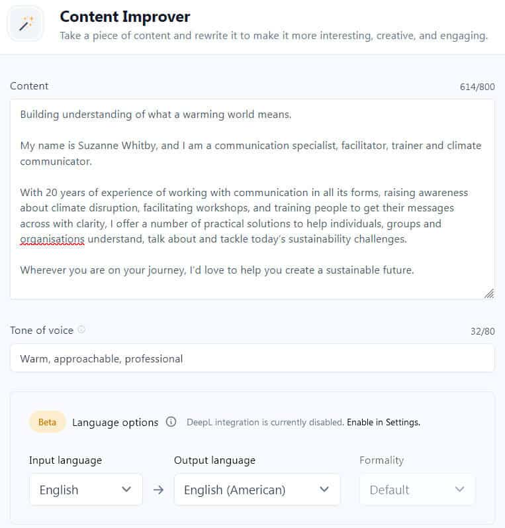Click the underlined misspelled word organisations
505x528 pixels.
(x=52, y=239)
